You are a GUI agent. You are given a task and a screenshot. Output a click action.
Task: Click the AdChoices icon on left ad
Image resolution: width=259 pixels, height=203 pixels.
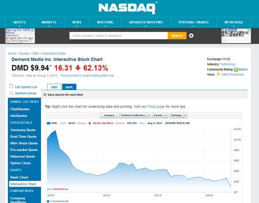coord(33,30)
